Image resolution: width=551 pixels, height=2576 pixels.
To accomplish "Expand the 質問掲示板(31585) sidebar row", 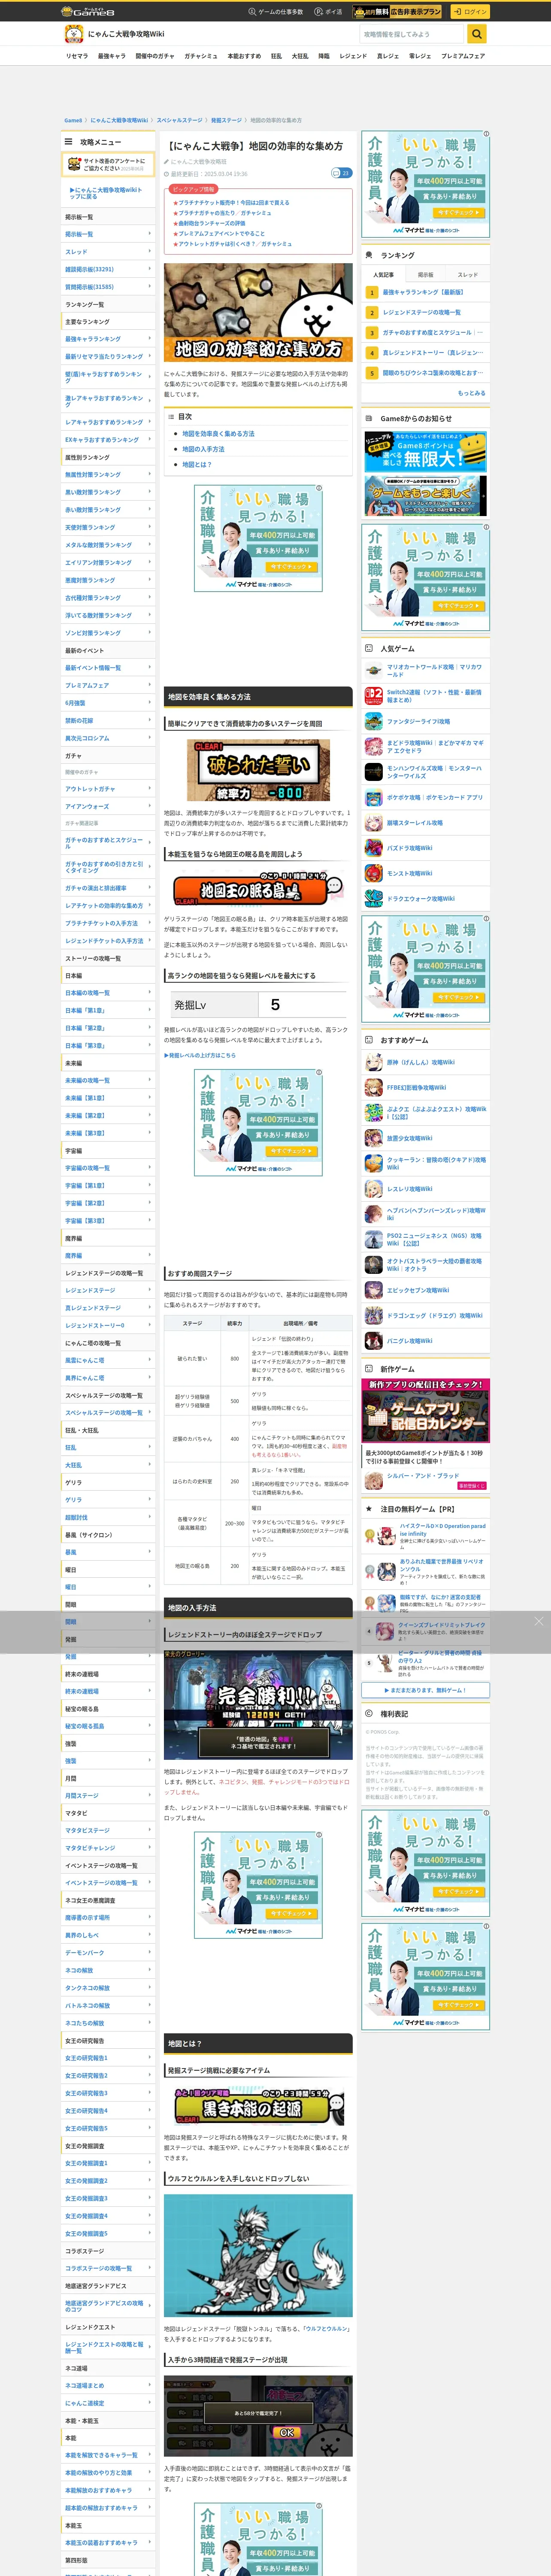I will click(108, 287).
